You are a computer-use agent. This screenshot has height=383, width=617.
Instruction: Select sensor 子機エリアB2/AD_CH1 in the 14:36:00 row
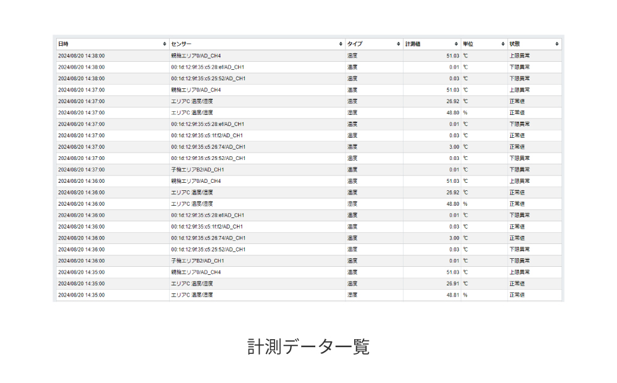197,261
